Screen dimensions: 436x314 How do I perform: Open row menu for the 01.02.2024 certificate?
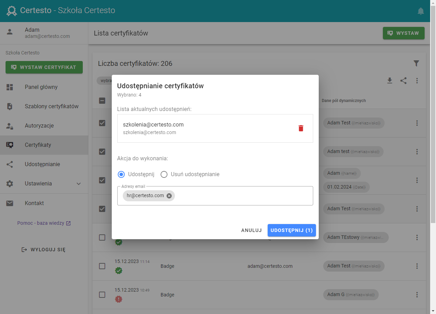tap(417, 180)
